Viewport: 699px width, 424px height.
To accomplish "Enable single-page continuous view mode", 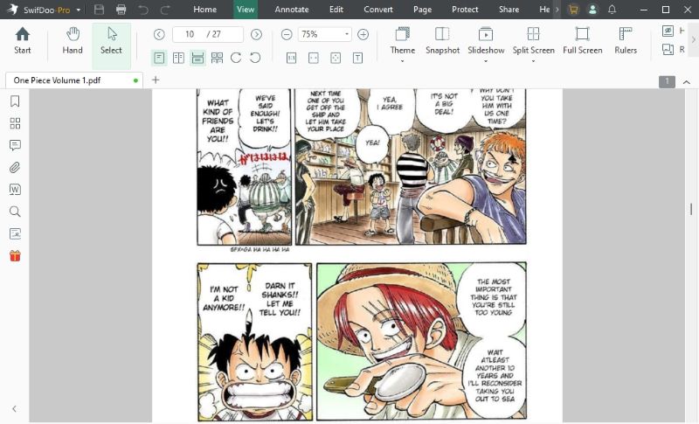I will click(159, 58).
